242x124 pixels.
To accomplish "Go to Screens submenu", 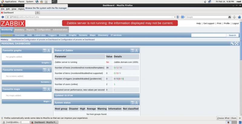I will coord(83,35).
